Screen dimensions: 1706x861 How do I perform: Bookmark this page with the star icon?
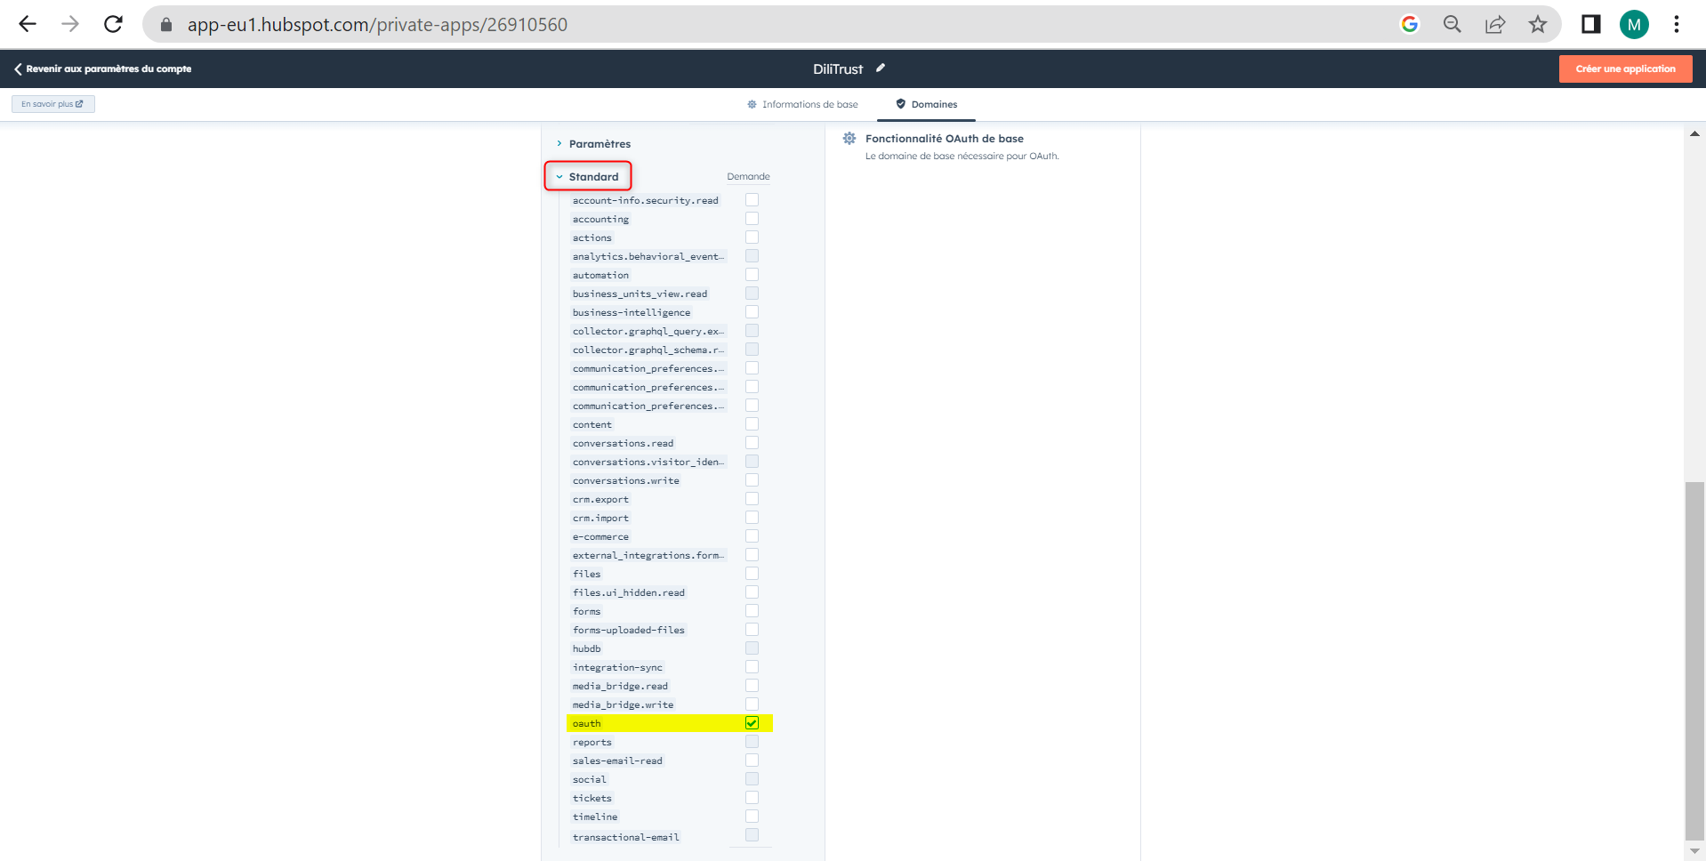point(1538,24)
